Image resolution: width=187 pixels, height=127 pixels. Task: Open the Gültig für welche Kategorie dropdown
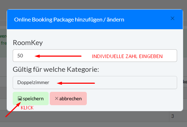click(95, 83)
